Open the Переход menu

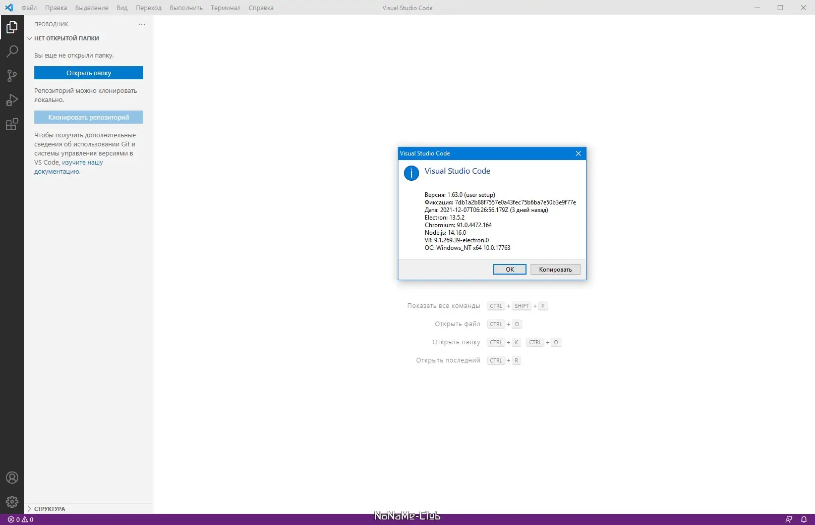(x=149, y=8)
